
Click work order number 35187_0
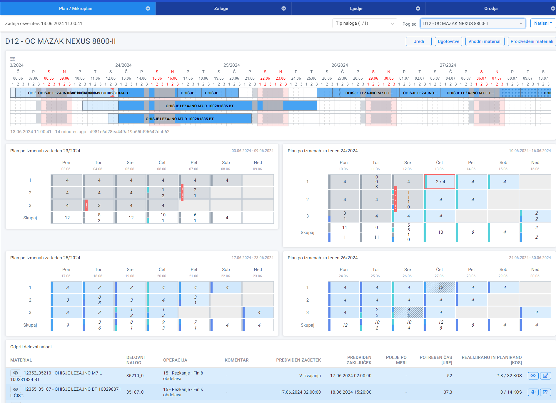tap(135, 392)
